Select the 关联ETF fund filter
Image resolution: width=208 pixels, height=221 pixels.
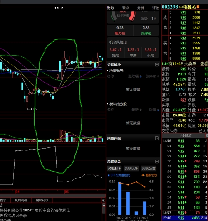[x=114, y=169]
